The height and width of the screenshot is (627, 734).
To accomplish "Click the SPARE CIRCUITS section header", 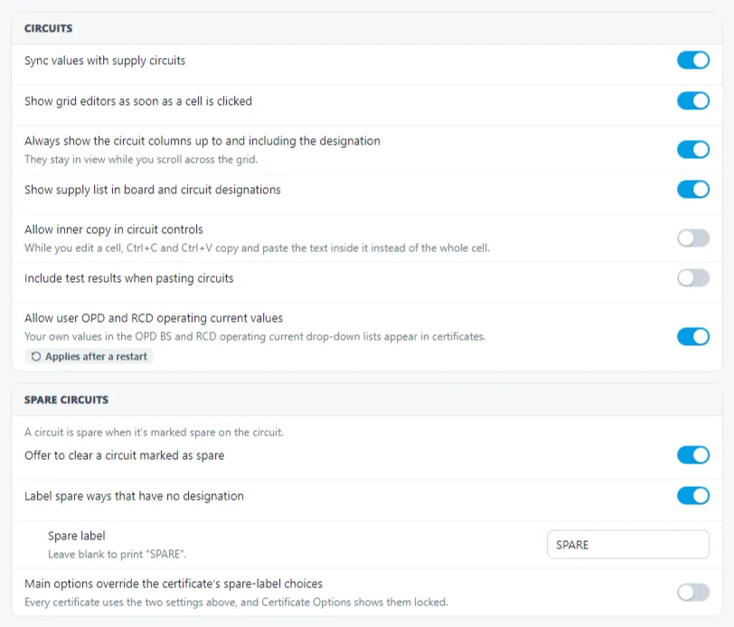I will [66, 400].
